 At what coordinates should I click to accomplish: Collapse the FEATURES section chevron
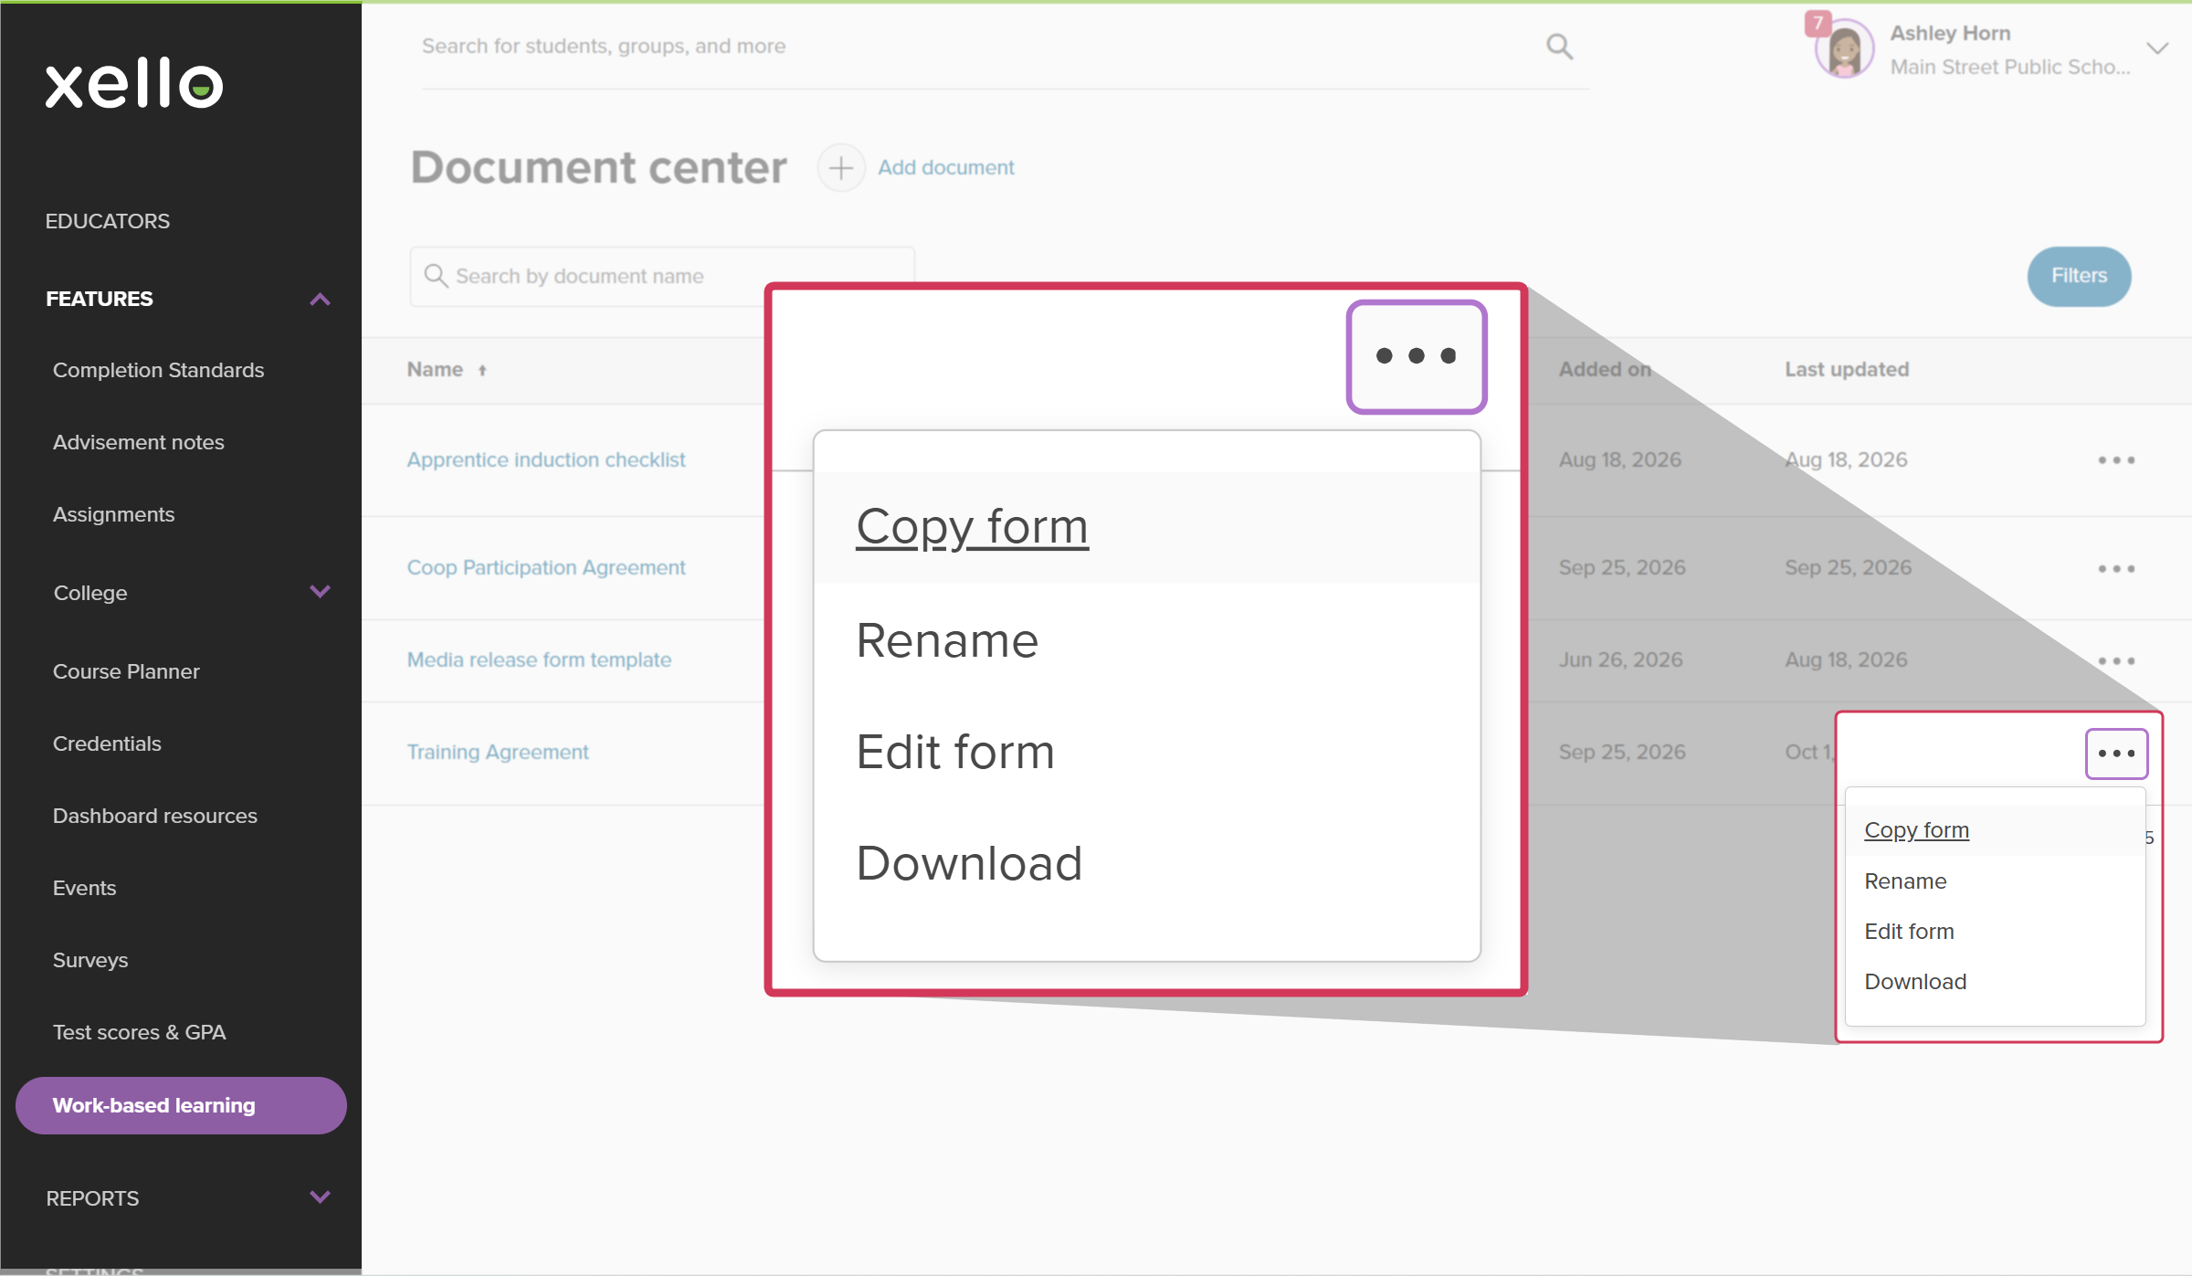(320, 299)
